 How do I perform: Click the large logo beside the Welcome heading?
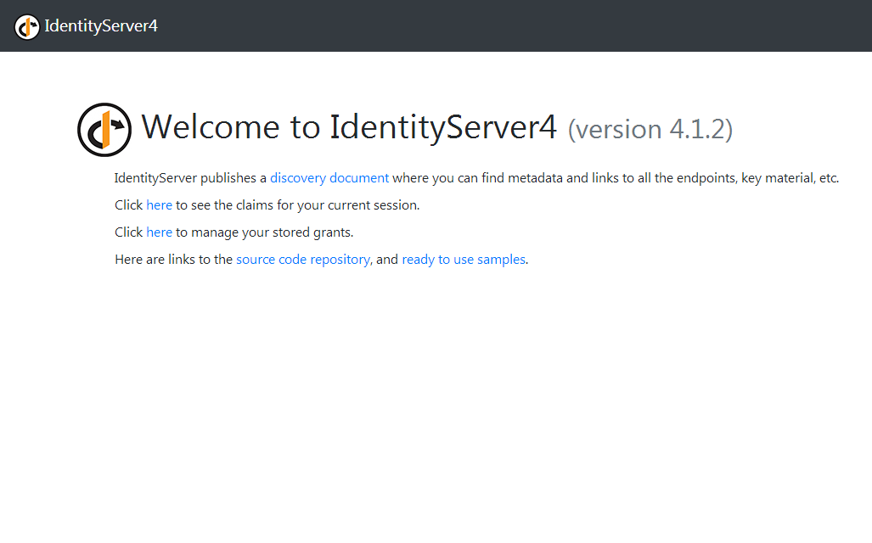pos(104,130)
